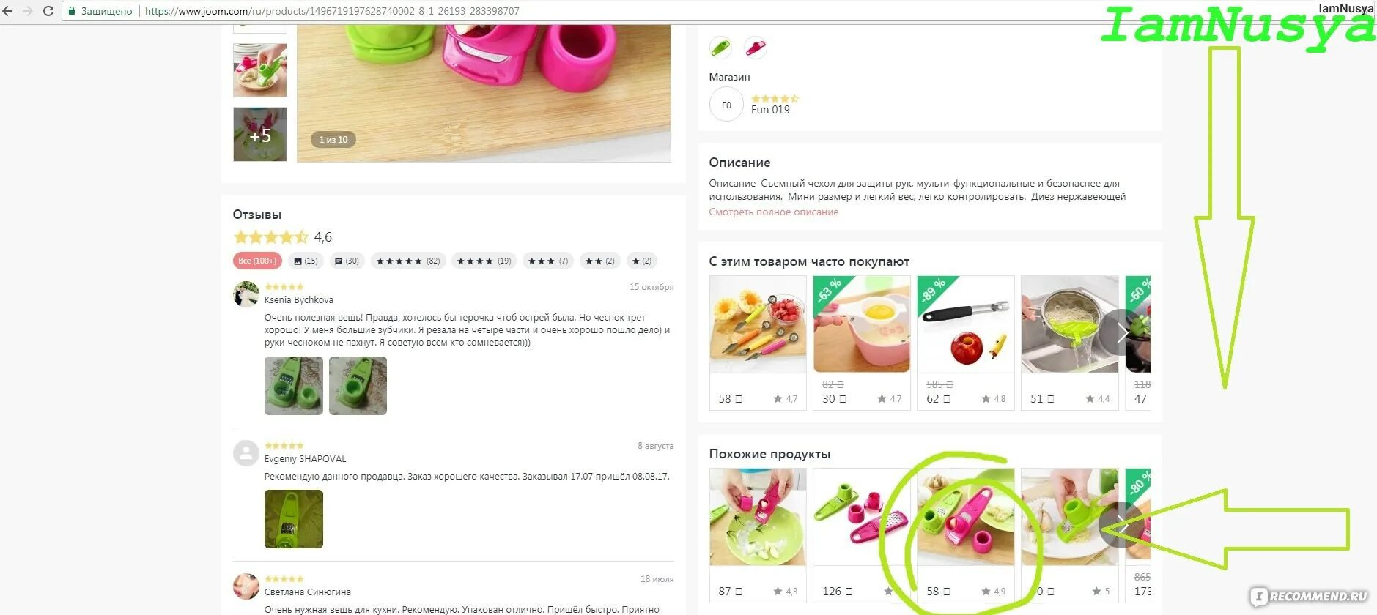The width and height of the screenshot is (1377, 615).
Task: Show next similar products with arrow
Action: click(1122, 524)
